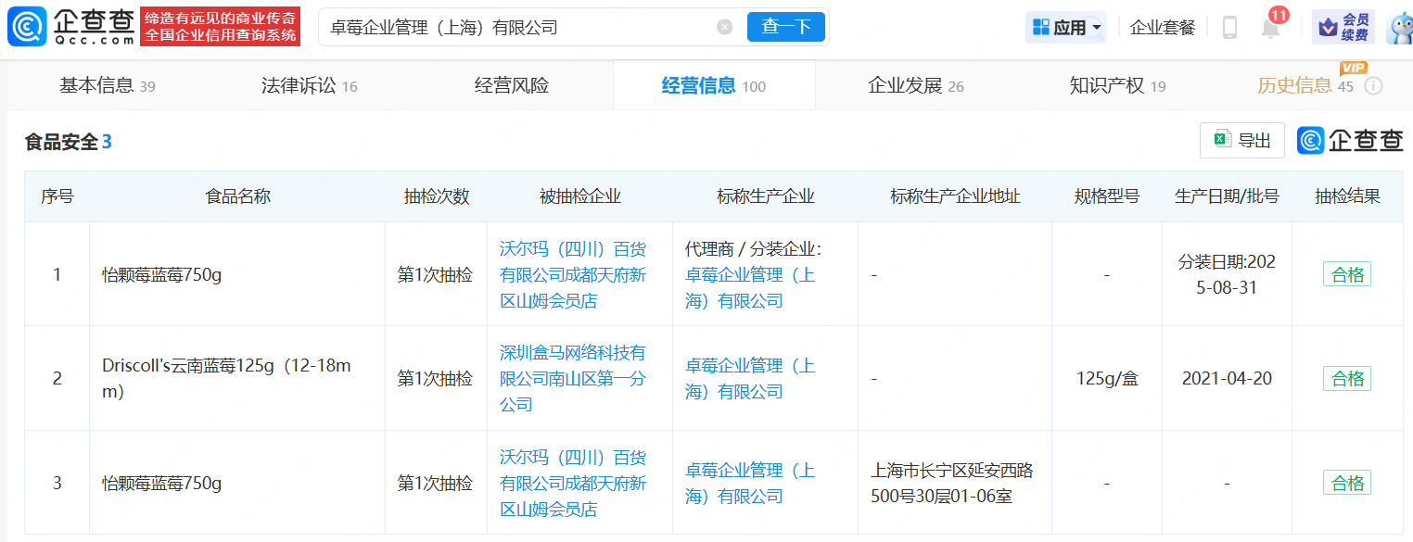Click the 规格型号 column header
Viewport: 1413px width, 542px height.
coord(1107,196)
